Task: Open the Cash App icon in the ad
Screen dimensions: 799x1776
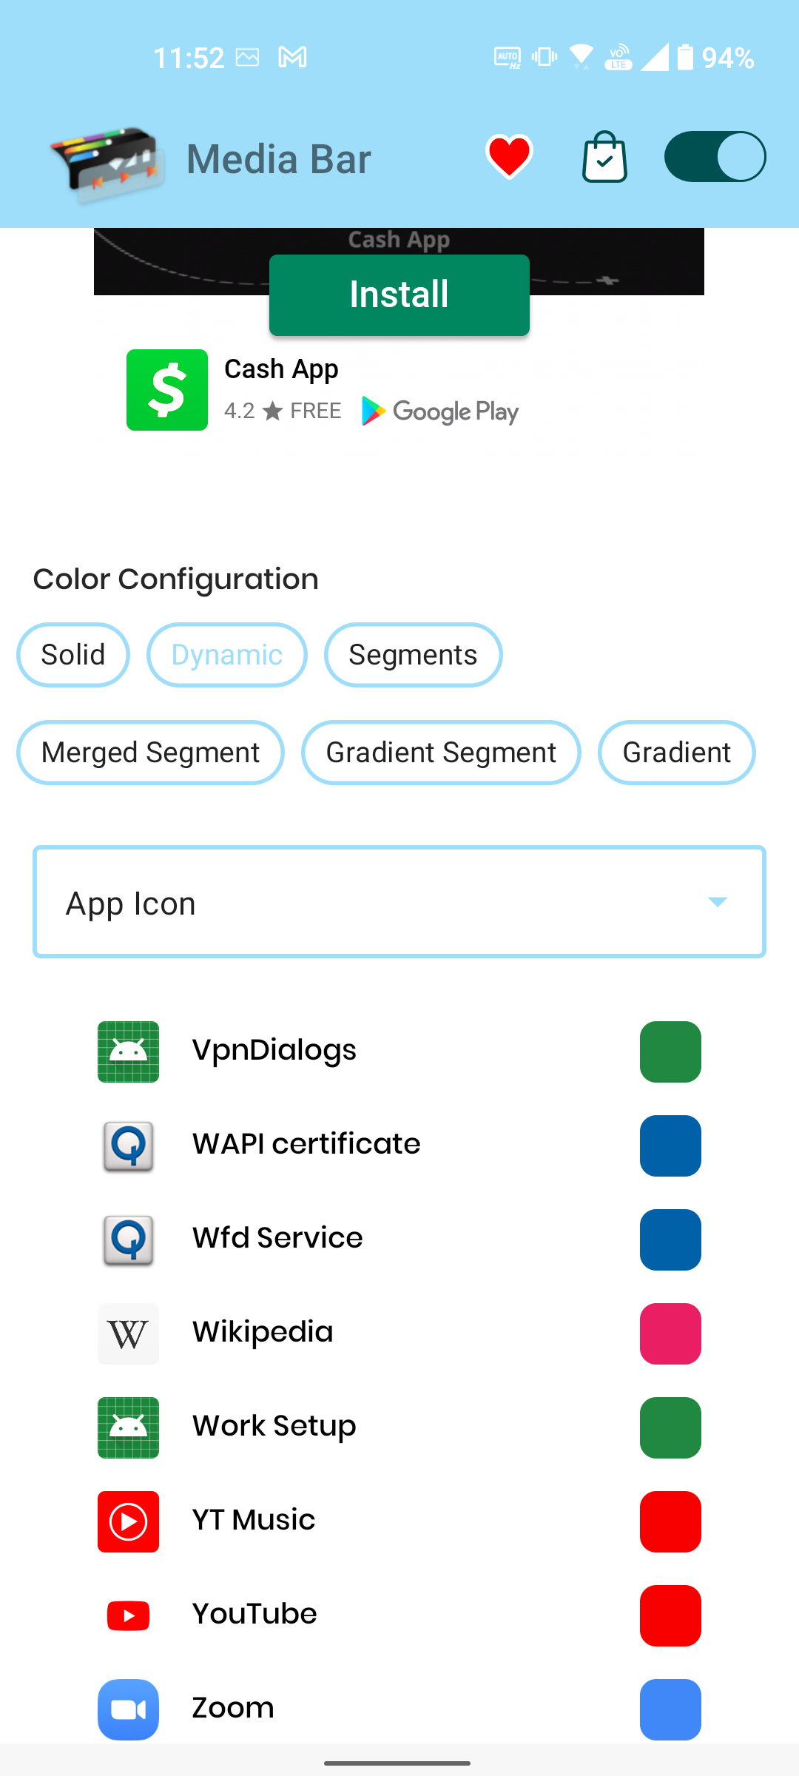Action: click(166, 390)
